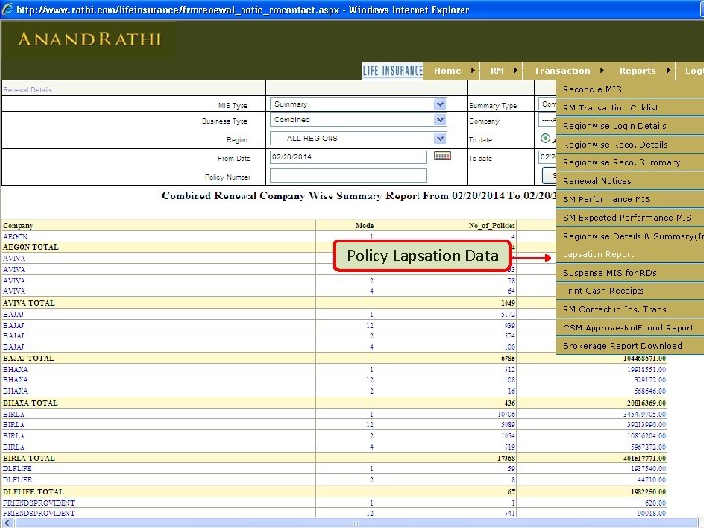Screen dimensions: 704x528
Task: Click the BHAXA total amount 20816369.00
Action: tap(646, 403)
